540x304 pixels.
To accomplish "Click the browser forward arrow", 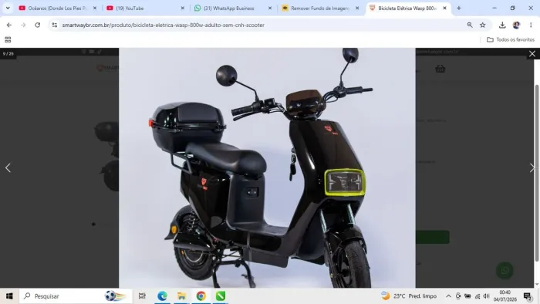I will click(23, 25).
